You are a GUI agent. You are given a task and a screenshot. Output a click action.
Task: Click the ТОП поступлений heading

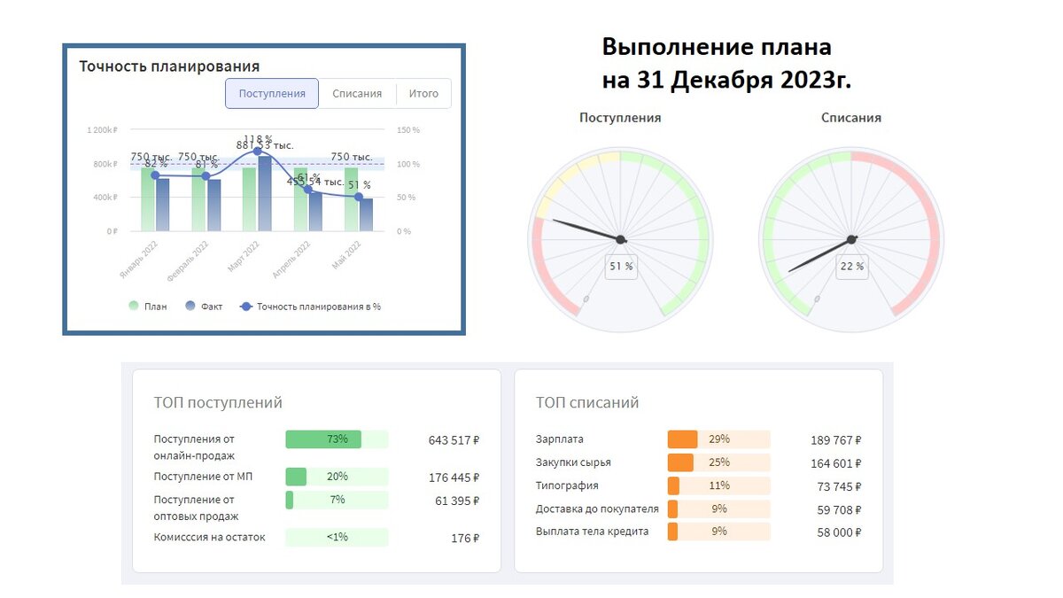(x=218, y=403)
